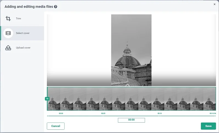The width and height of the screenshot is (219, 133).
Task: Select the last frame in the filmstrip
Action: 209,99
